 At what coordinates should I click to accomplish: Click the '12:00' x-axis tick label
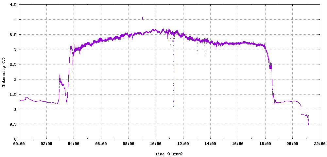(183, 144)
